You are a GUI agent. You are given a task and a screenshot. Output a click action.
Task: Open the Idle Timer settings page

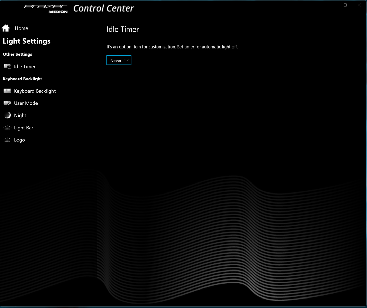coord(25,66)
